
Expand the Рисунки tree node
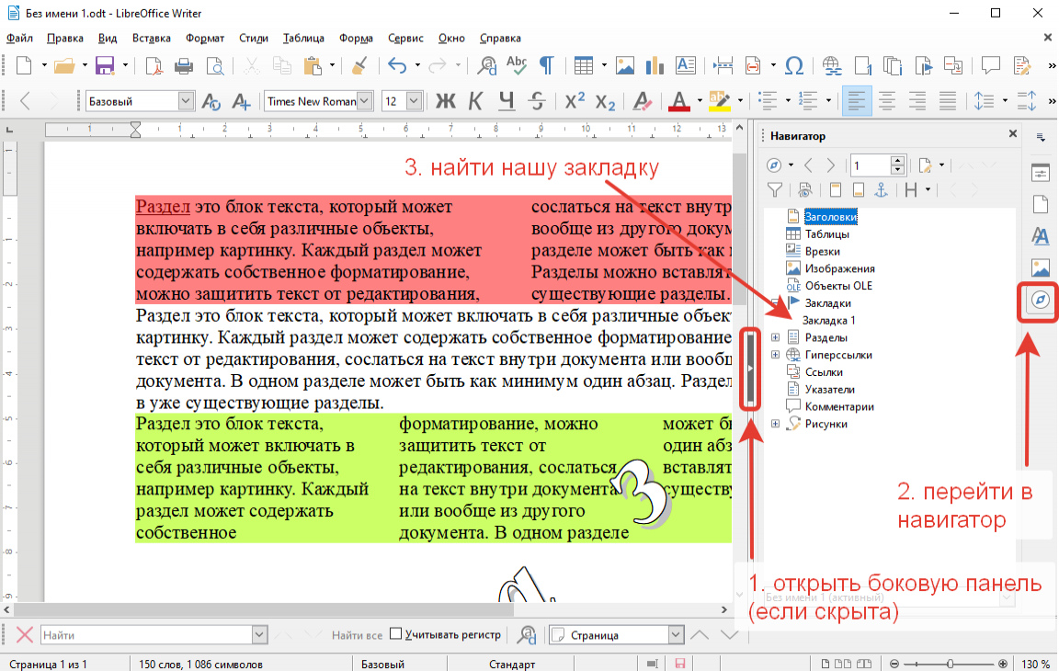(x=775, y=424)
